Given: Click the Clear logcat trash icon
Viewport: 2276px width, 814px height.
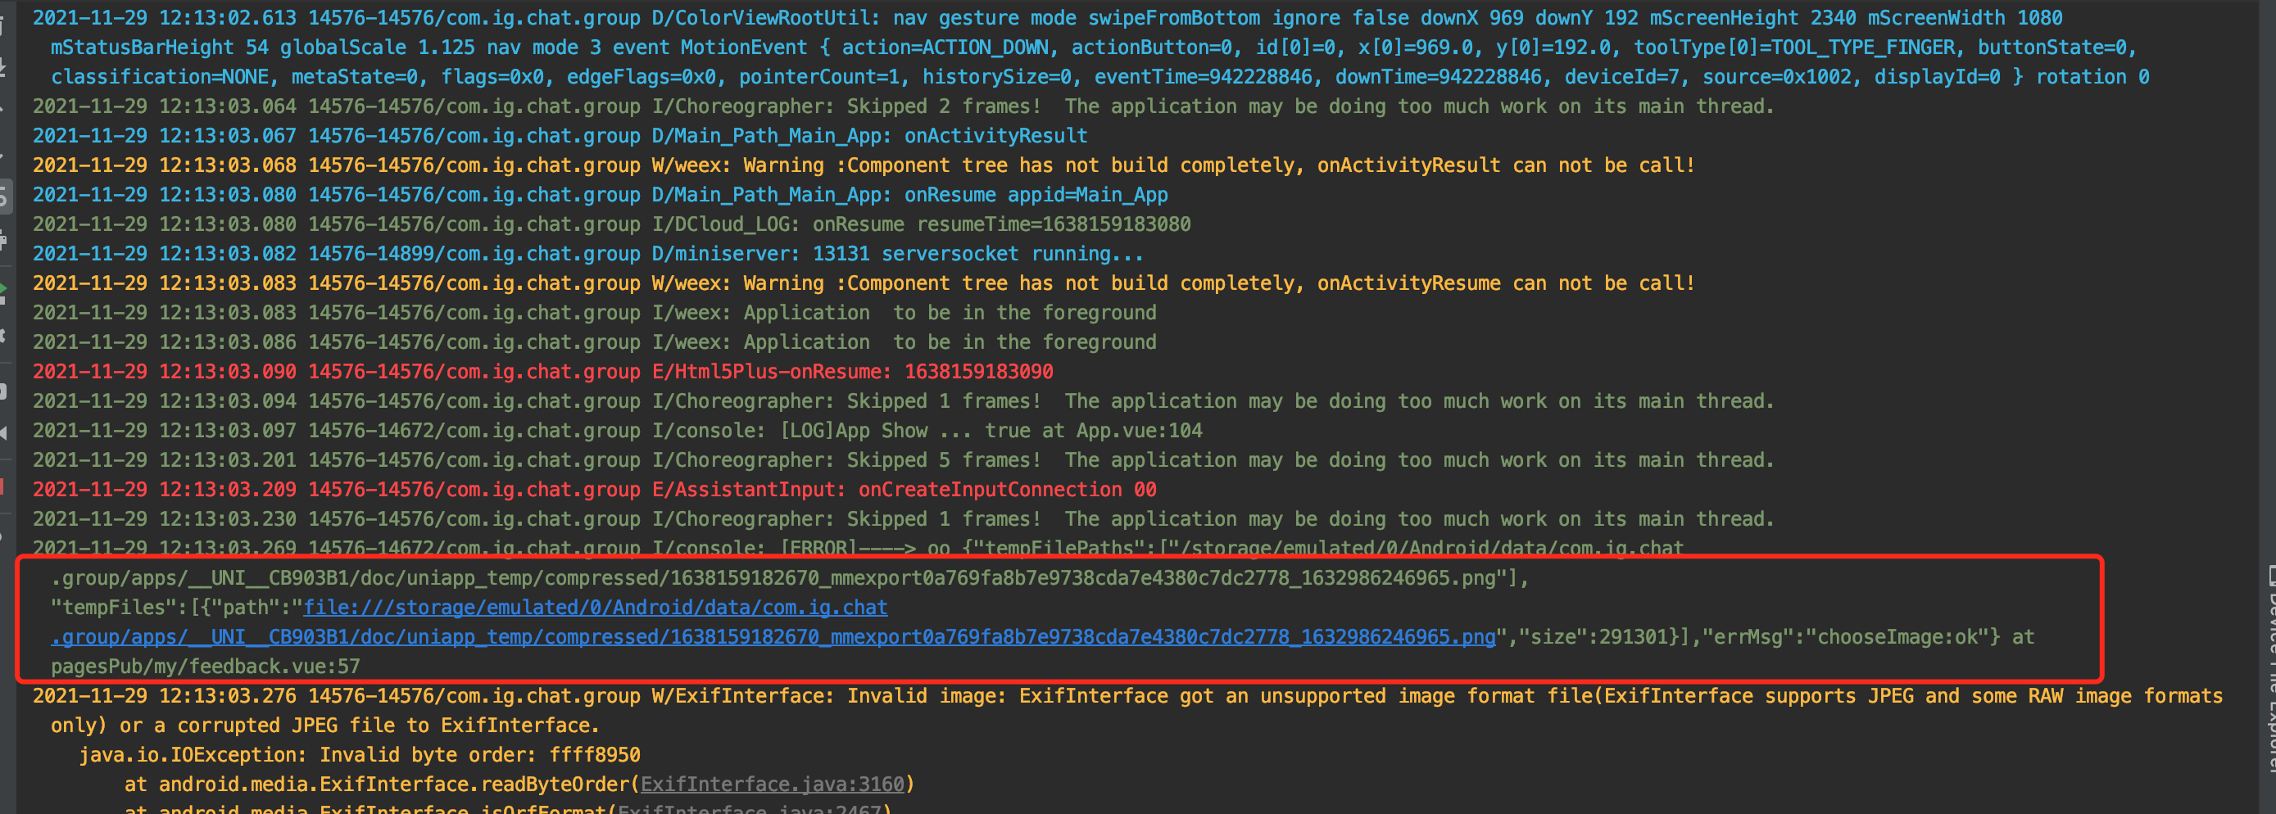Looking at the screenshot, I should [x=2, y=25].
